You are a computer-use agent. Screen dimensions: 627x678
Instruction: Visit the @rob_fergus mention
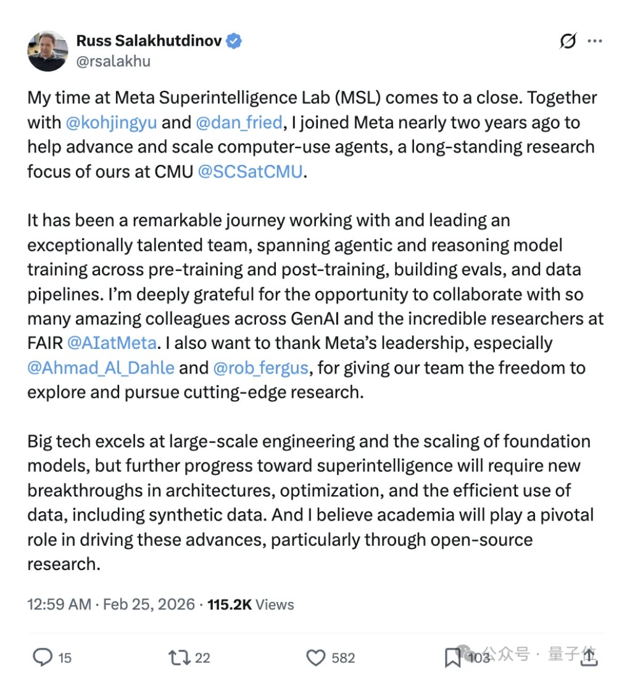pyautogui.click(x=260, y=367)
